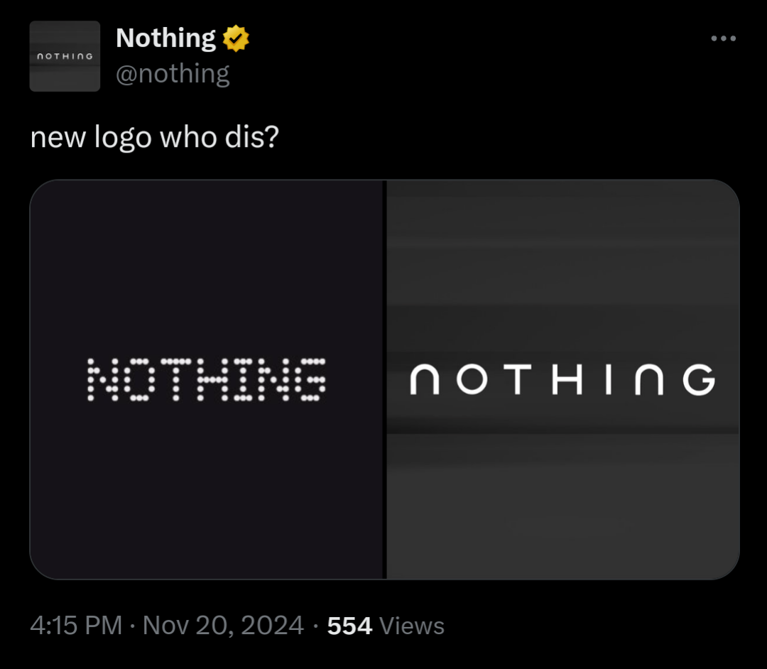Click the first dot of the ellipsis menu
The image size is (767, 669).
pos(712,38)
